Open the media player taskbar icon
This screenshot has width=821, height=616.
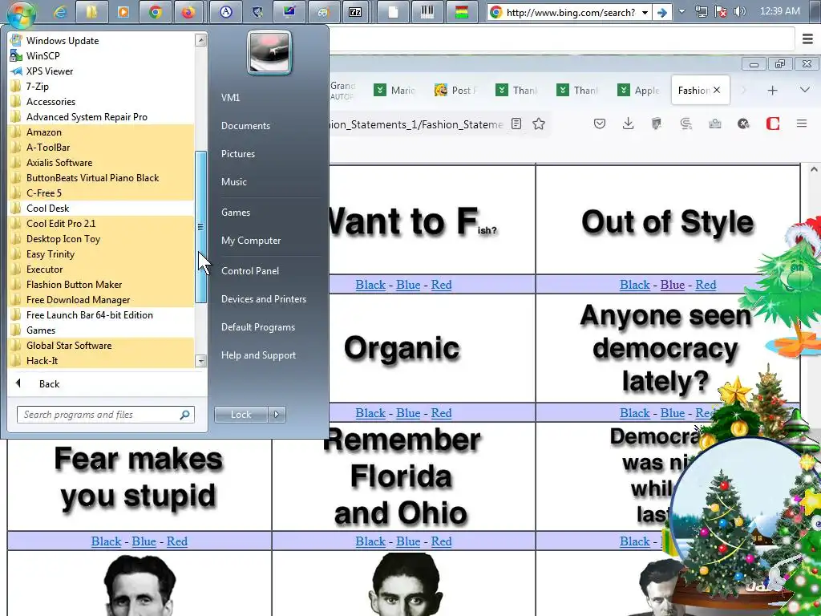pyautogui.click(x=123, y=12)
